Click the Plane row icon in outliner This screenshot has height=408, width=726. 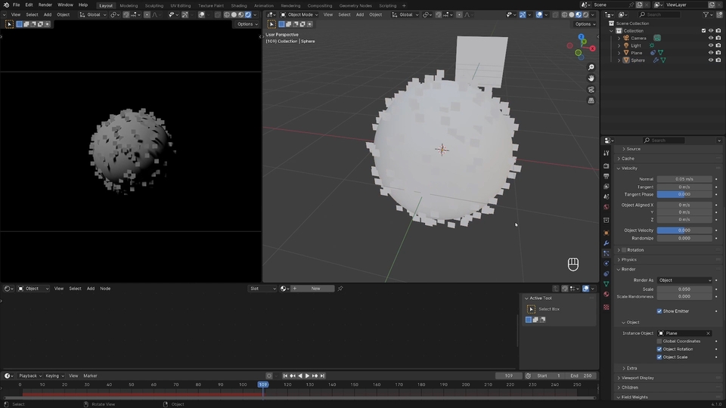(x=626, y=53)
